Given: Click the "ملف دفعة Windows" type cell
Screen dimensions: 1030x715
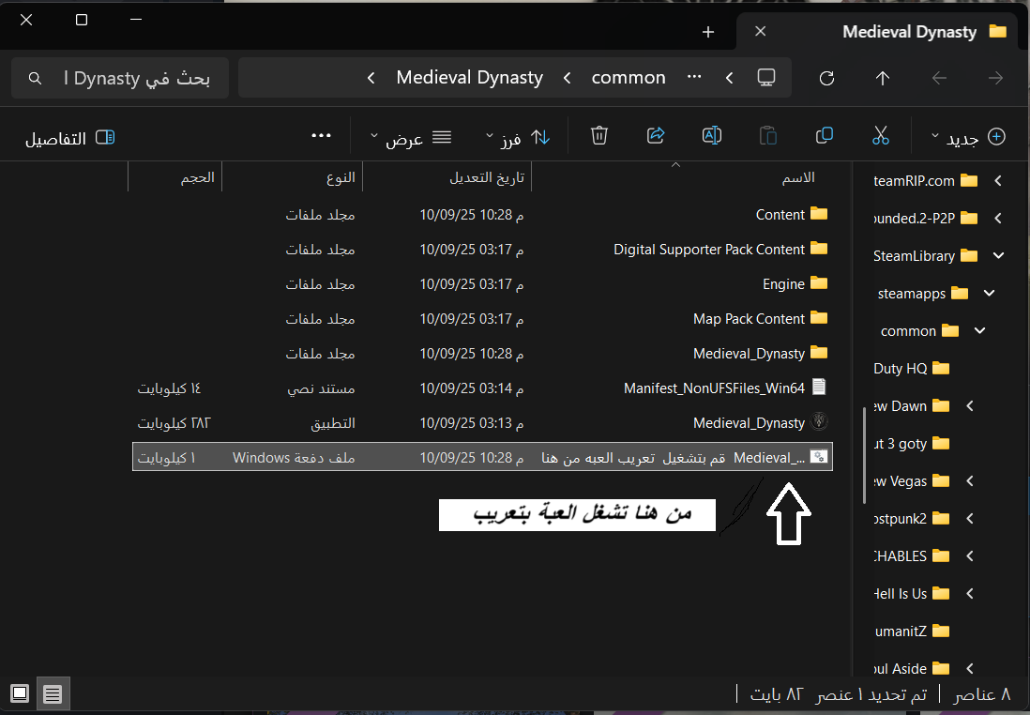Looking at the screenshot, I should (x=294, y=457).
